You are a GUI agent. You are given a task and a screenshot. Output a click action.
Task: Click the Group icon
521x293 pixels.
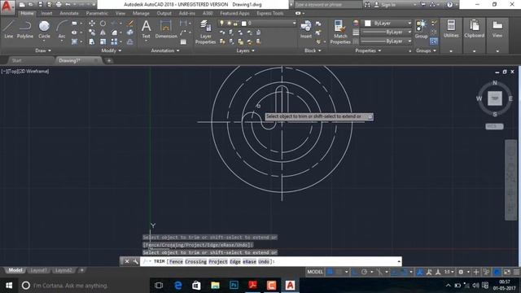pyautogui.click(x=422, y=29)
